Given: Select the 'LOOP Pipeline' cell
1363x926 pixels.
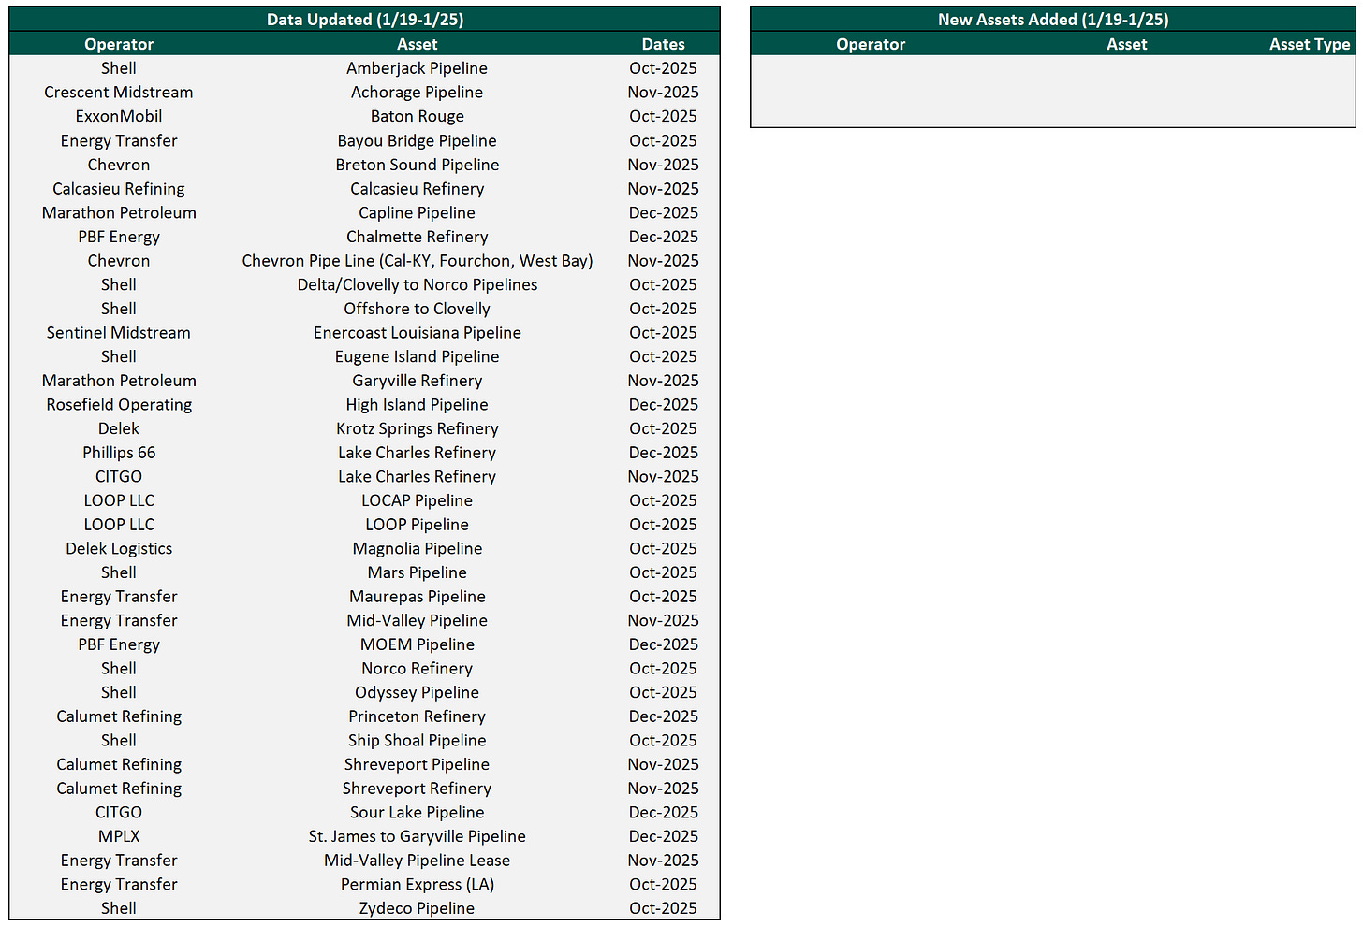Looking at the screenshot, I should coord(417,525).
